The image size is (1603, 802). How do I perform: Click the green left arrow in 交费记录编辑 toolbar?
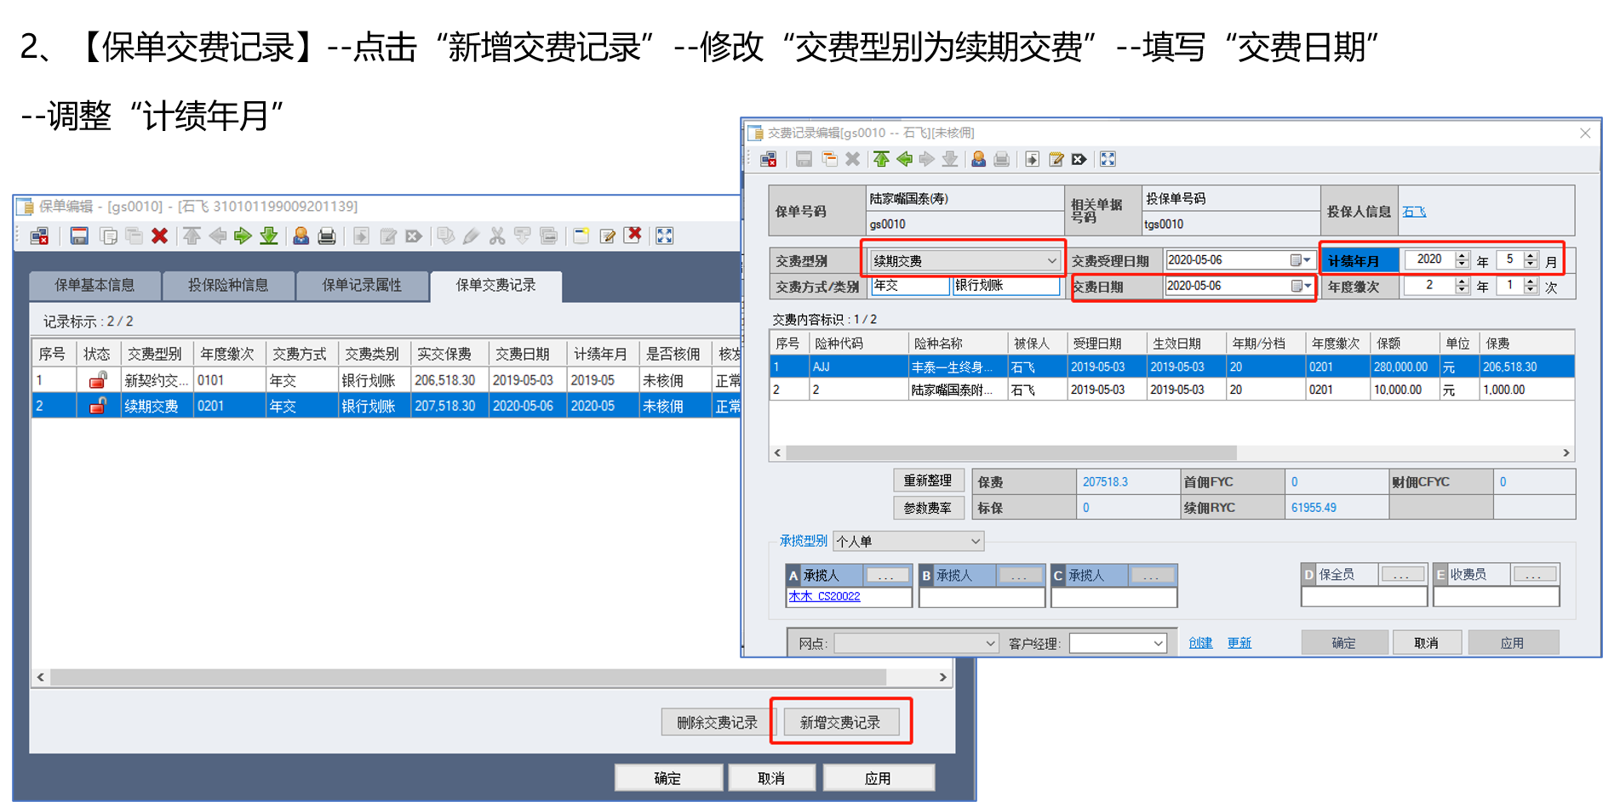tap(904, 159)
